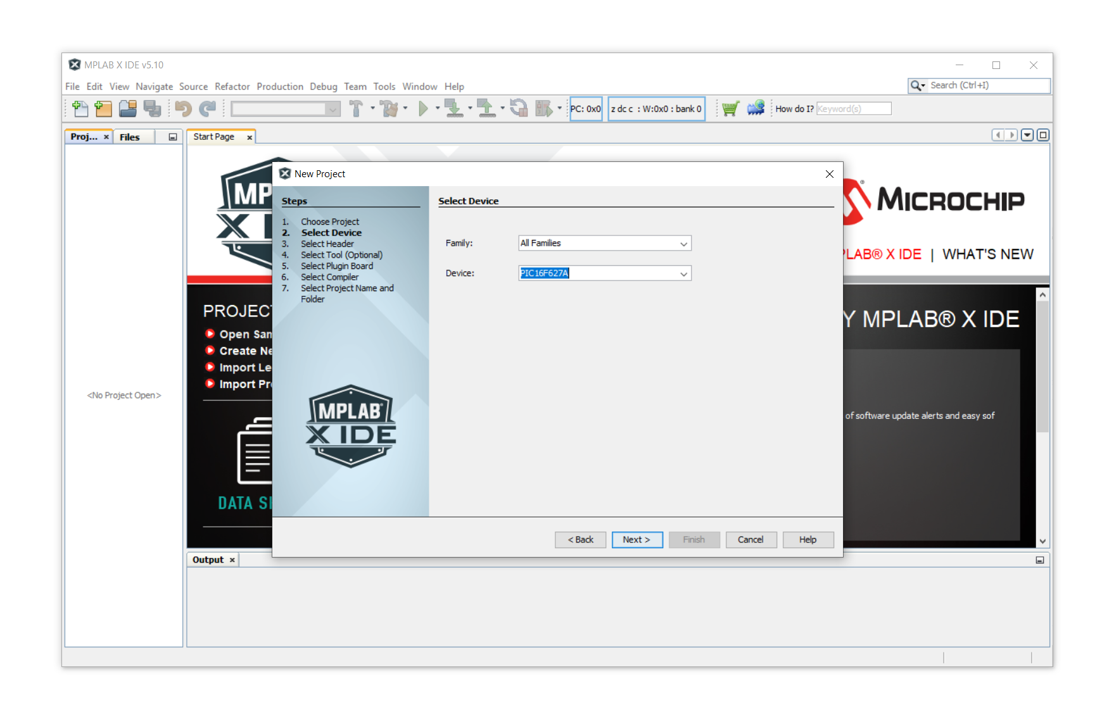This screenshot has width=1109, height=724.
Task: Click the Build Project hammer icon
Action: point(356,109)
